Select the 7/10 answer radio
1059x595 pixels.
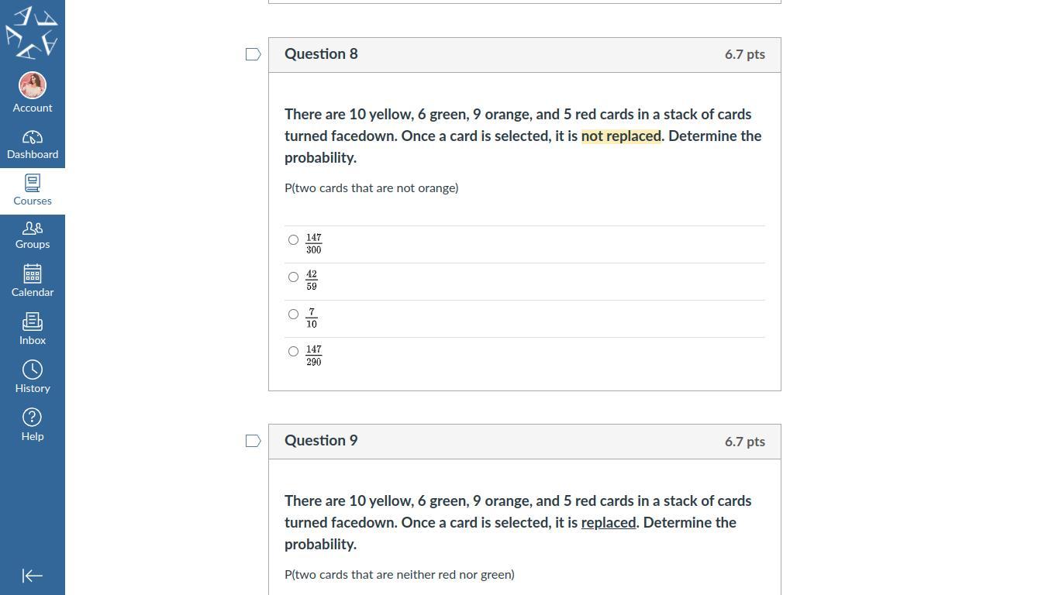(x=293, y=315)
